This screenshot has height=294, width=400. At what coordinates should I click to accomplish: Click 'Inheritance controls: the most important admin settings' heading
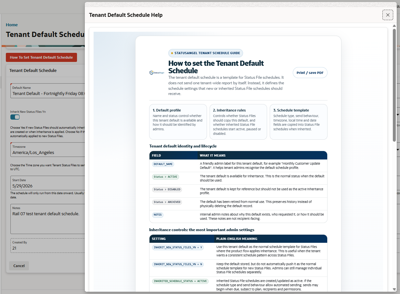tap(202, 230)
